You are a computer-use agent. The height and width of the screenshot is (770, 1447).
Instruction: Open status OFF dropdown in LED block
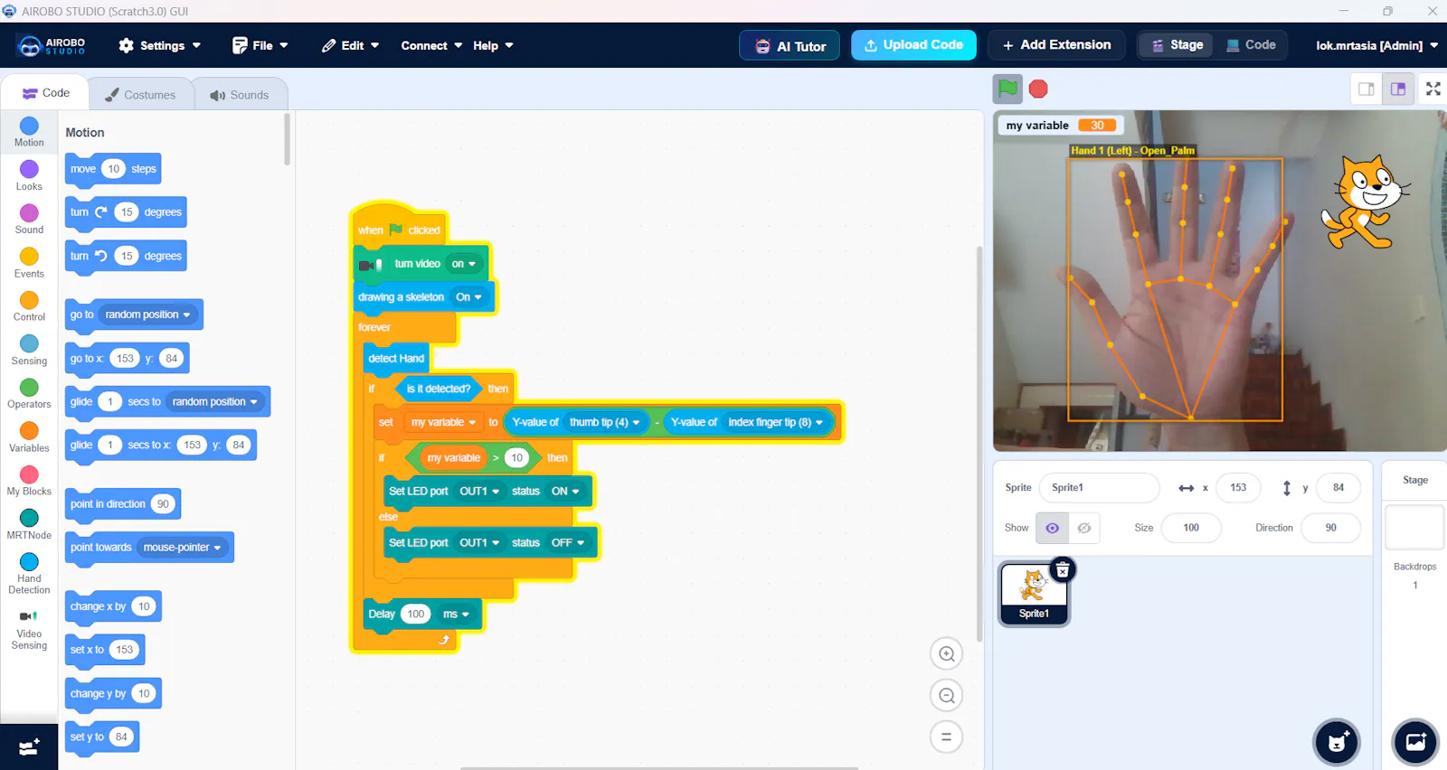click(568, 543)
